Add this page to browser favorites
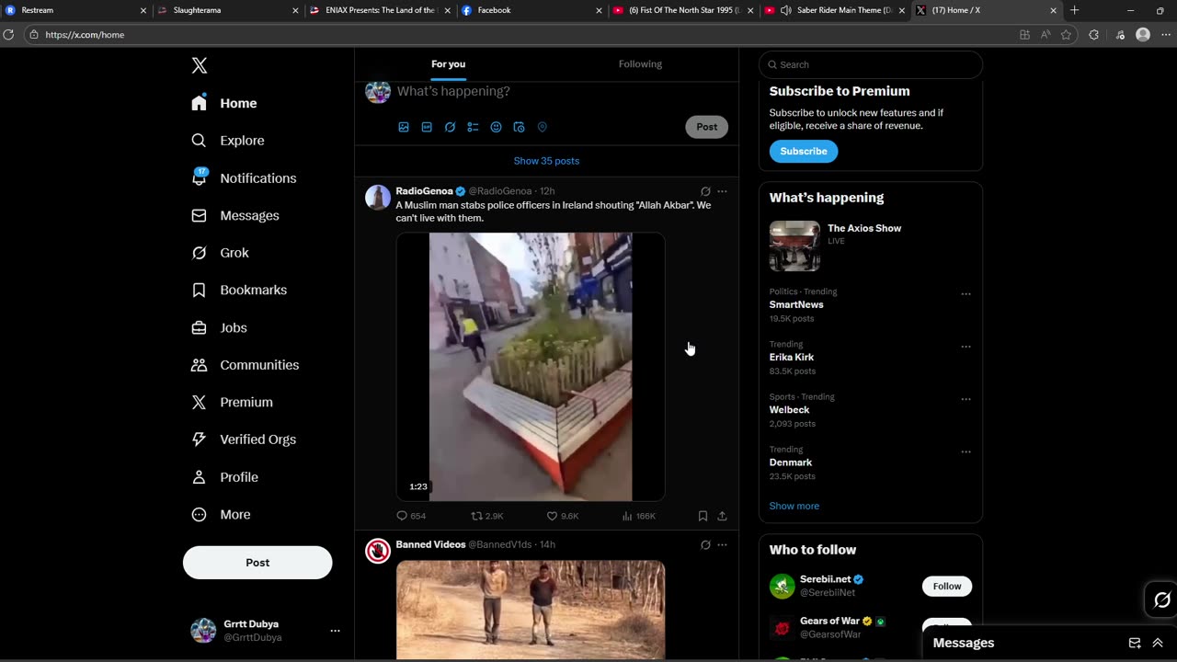 [x=1066, y=35]
